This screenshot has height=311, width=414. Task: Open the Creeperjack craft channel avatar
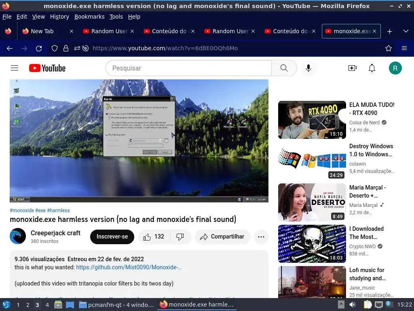[18, 236]
